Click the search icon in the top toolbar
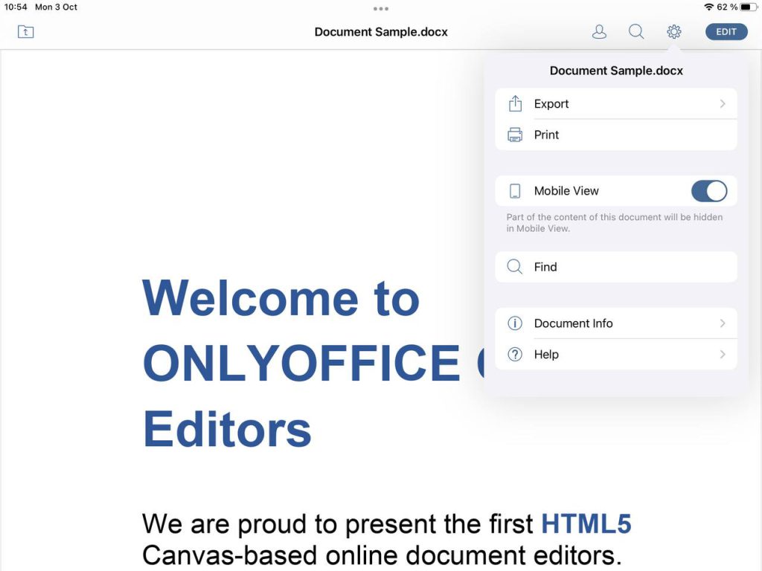762x571 pixels. [x=636, y=32]
